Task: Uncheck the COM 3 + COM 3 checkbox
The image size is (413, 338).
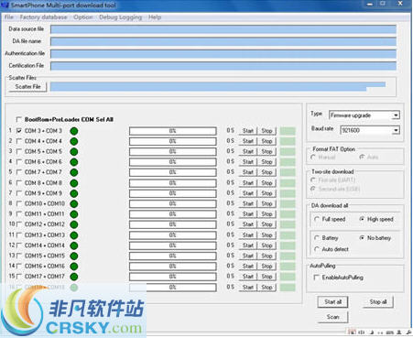Action: [x=19, y=131]
